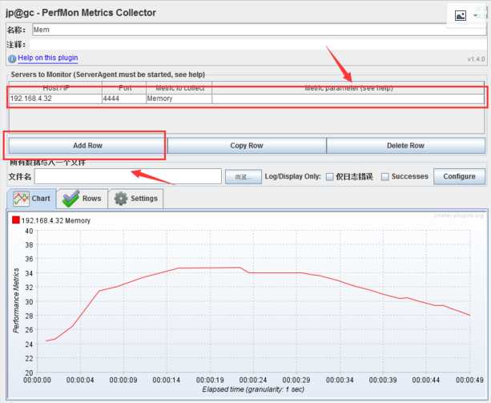
Task: Select the port cell 4444
Action: [x=124, y=99]
